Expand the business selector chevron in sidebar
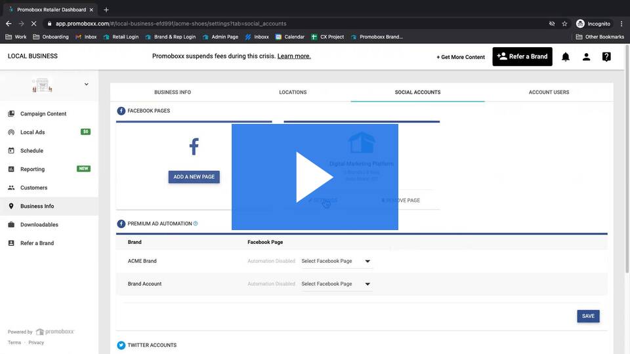Viewport: 630px width, 354px height. [x=87, y=85]
